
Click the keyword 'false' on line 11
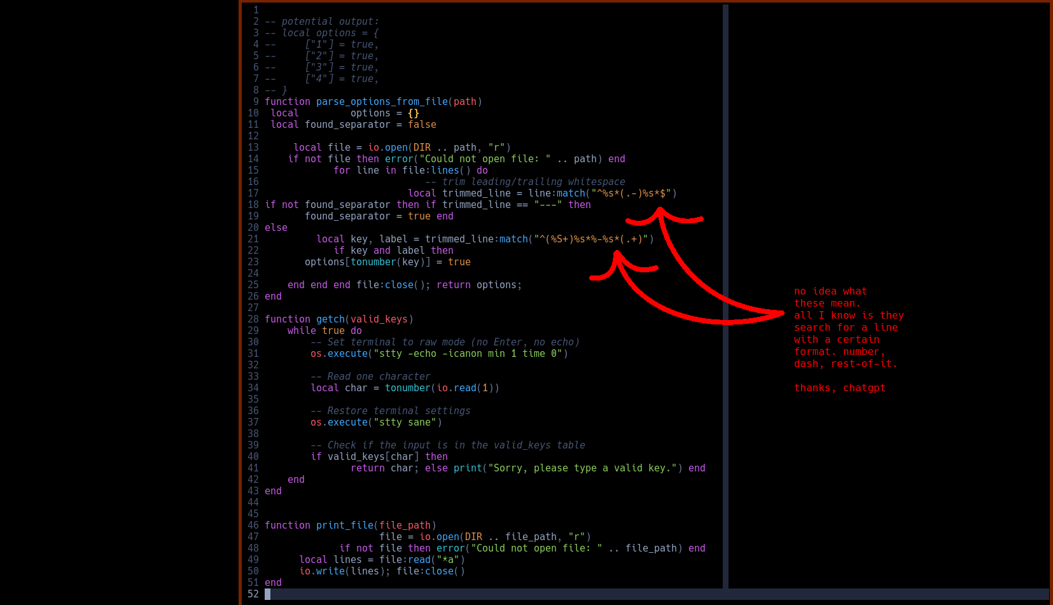[421, 124]
